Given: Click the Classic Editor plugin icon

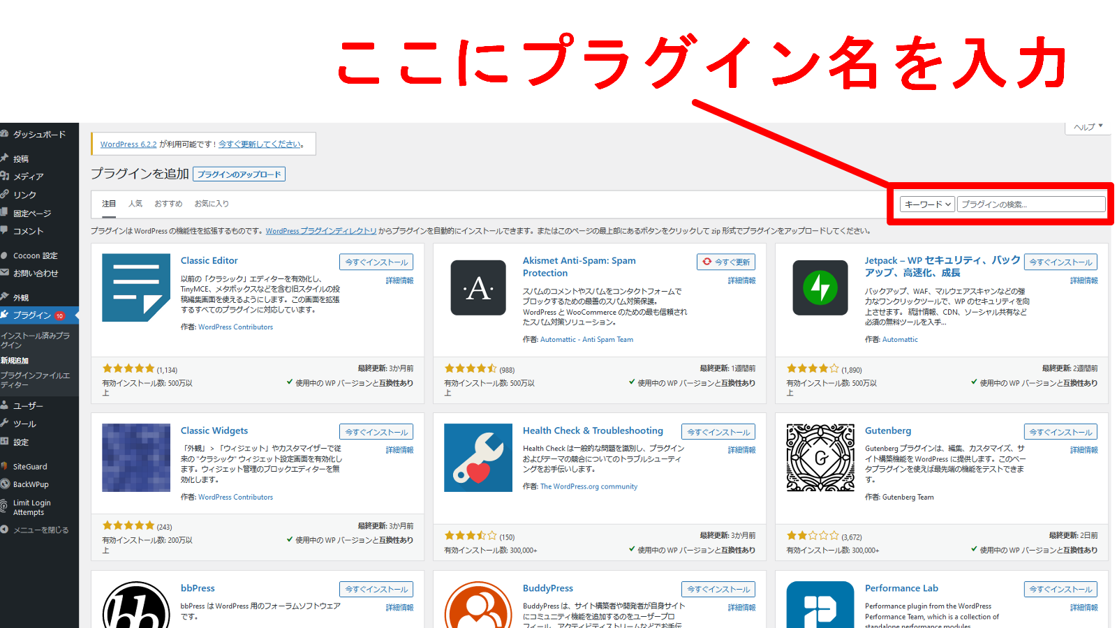Looking at the screenshot, I should pos(136,287).
